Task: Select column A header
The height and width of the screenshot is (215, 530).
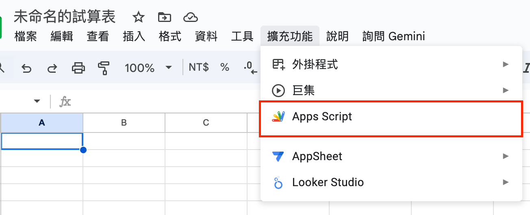Action: coord(42,123)
